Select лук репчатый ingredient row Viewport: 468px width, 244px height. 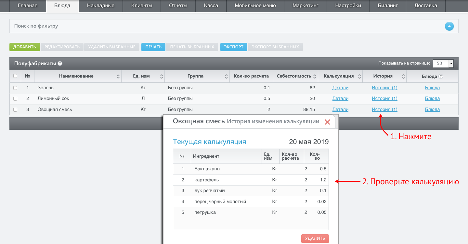coord(251,190)
